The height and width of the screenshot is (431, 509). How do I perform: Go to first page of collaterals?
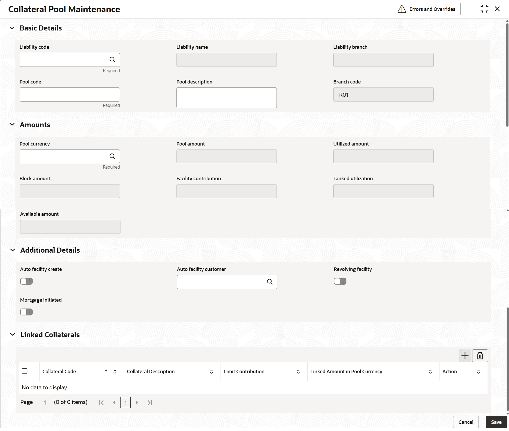coord(101,403)
